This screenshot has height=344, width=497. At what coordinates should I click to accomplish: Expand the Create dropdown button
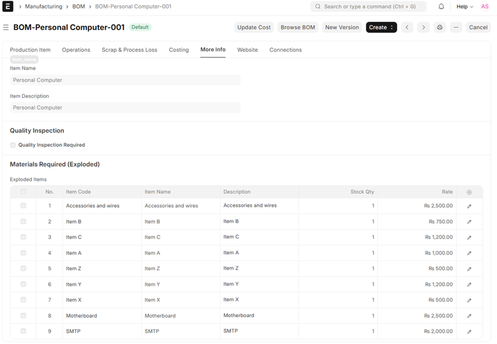click(x=381, y=27)
